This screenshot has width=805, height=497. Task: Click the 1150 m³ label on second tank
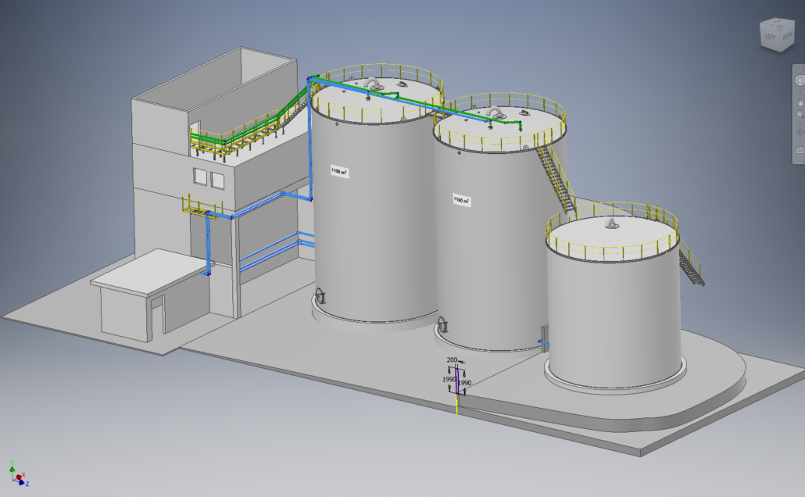(462, 200)
